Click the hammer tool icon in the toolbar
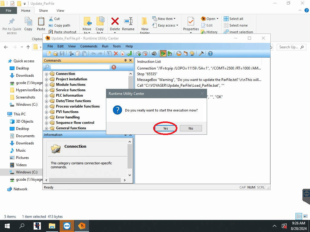The image size is (310, 232). 201,53
